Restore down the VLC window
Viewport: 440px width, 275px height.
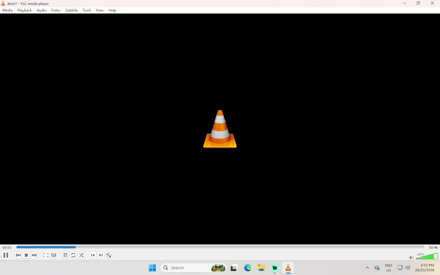click(x=418, y=3)
